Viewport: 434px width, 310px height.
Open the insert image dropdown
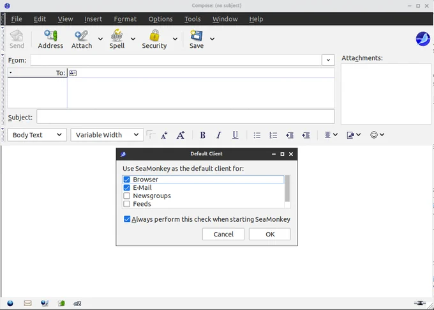coord(354,135)
